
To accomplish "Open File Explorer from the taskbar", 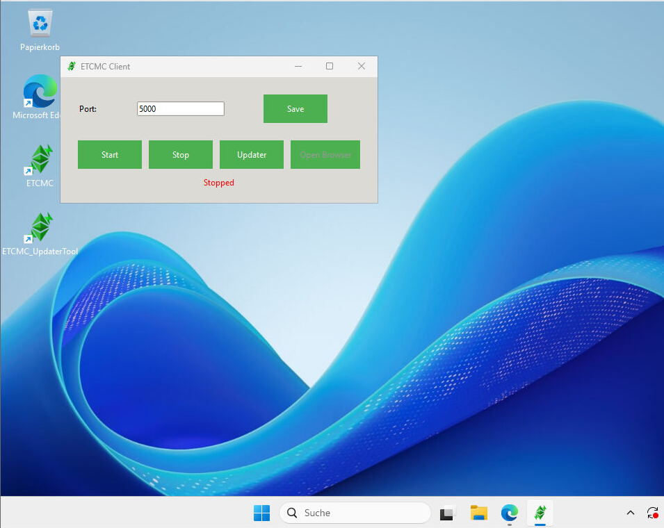I will tap(478, 513).
